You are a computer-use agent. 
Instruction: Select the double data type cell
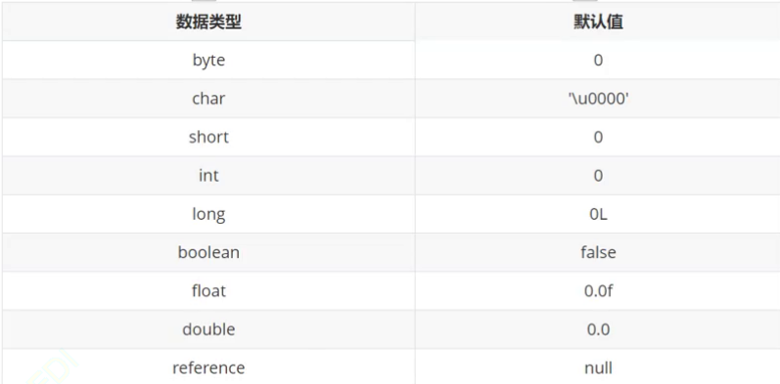click(x=208, y=329)
